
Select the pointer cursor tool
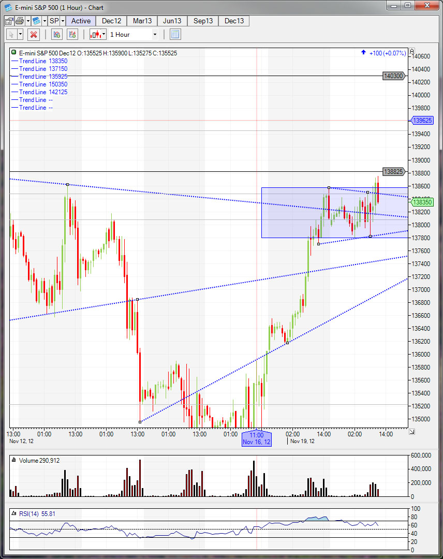(x=11, y=35)
